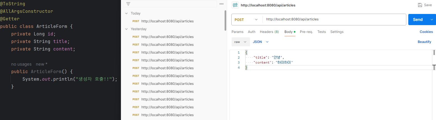Click the request title localhost:8080/api/articles

coord(268,5)
